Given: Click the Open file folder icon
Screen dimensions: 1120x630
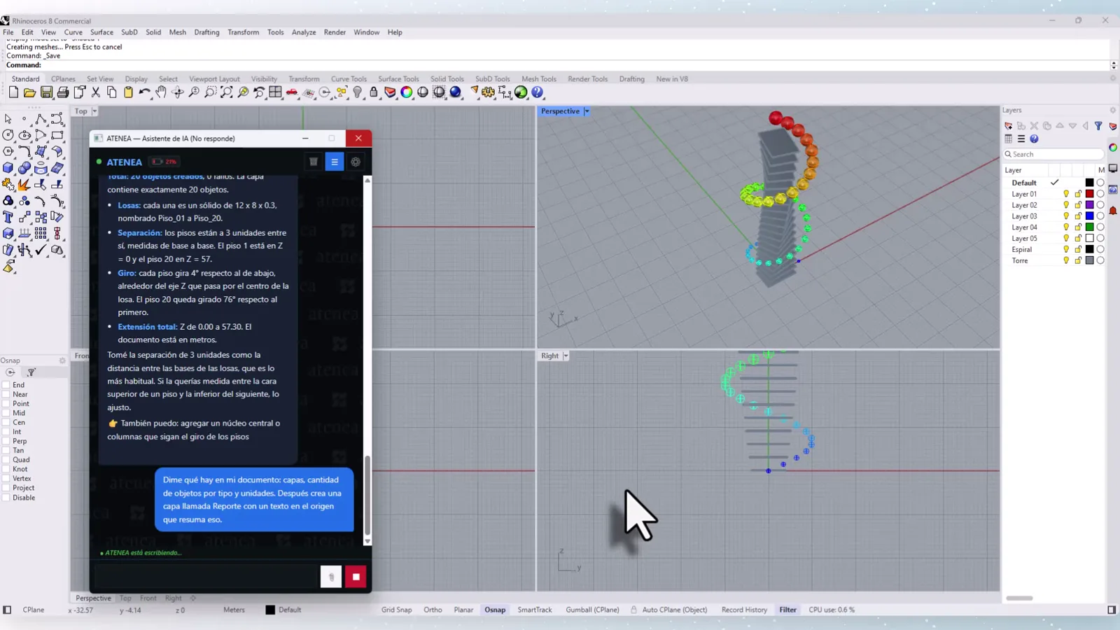Looking at the screenshot, I should click(x=29, y=92).
